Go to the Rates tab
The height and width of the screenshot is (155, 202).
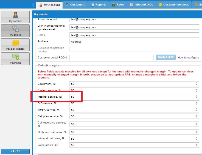(x=118, y=5)
